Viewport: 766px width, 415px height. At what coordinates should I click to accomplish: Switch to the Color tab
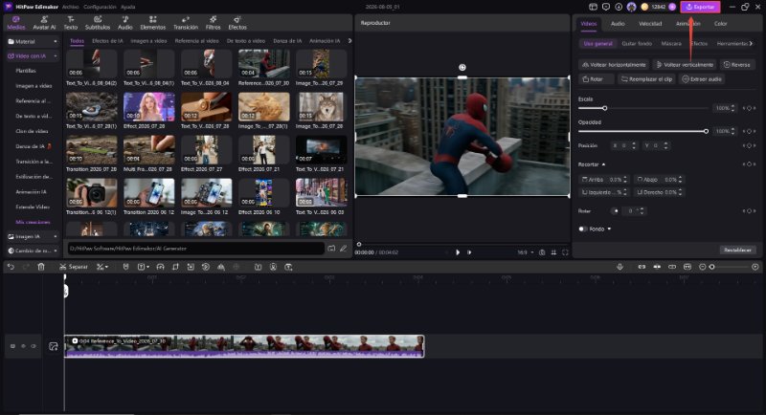721,23
